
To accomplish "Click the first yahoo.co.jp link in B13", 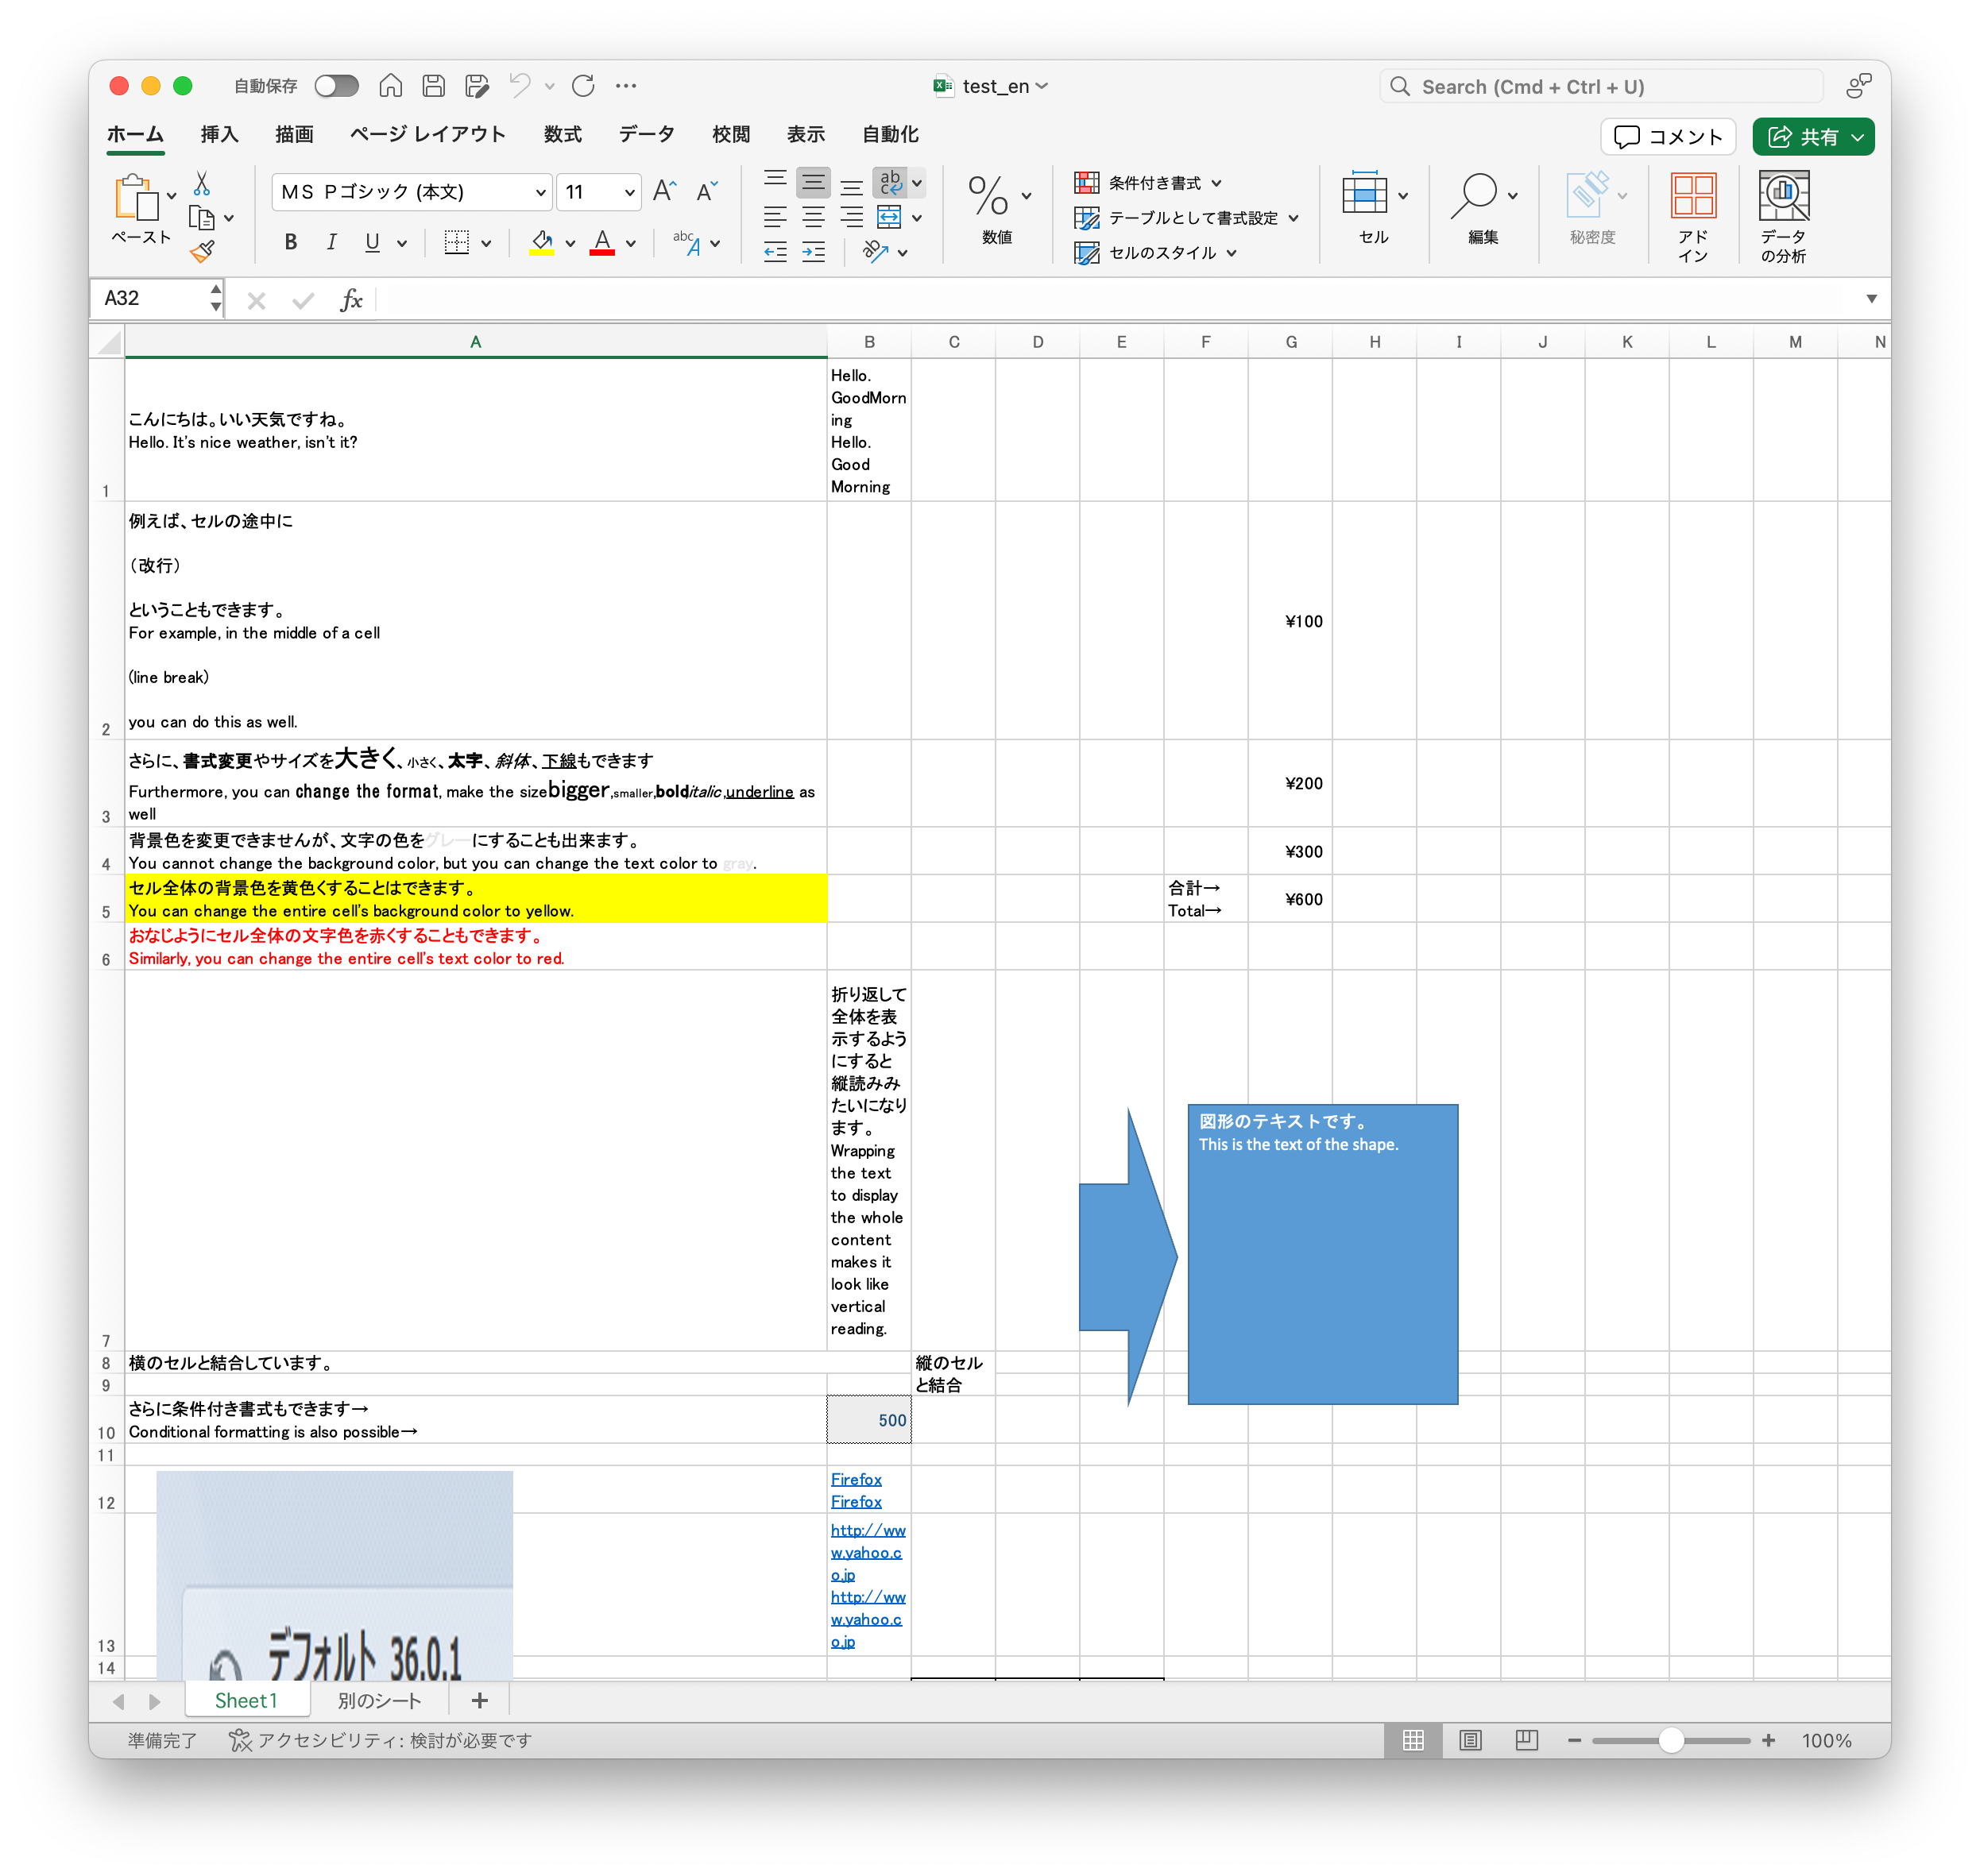I will [x=868, y=1552].
